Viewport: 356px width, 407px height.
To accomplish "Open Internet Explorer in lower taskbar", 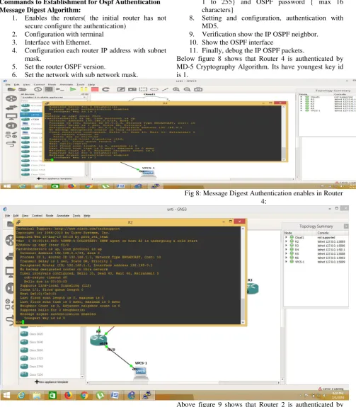I will 21,395.
